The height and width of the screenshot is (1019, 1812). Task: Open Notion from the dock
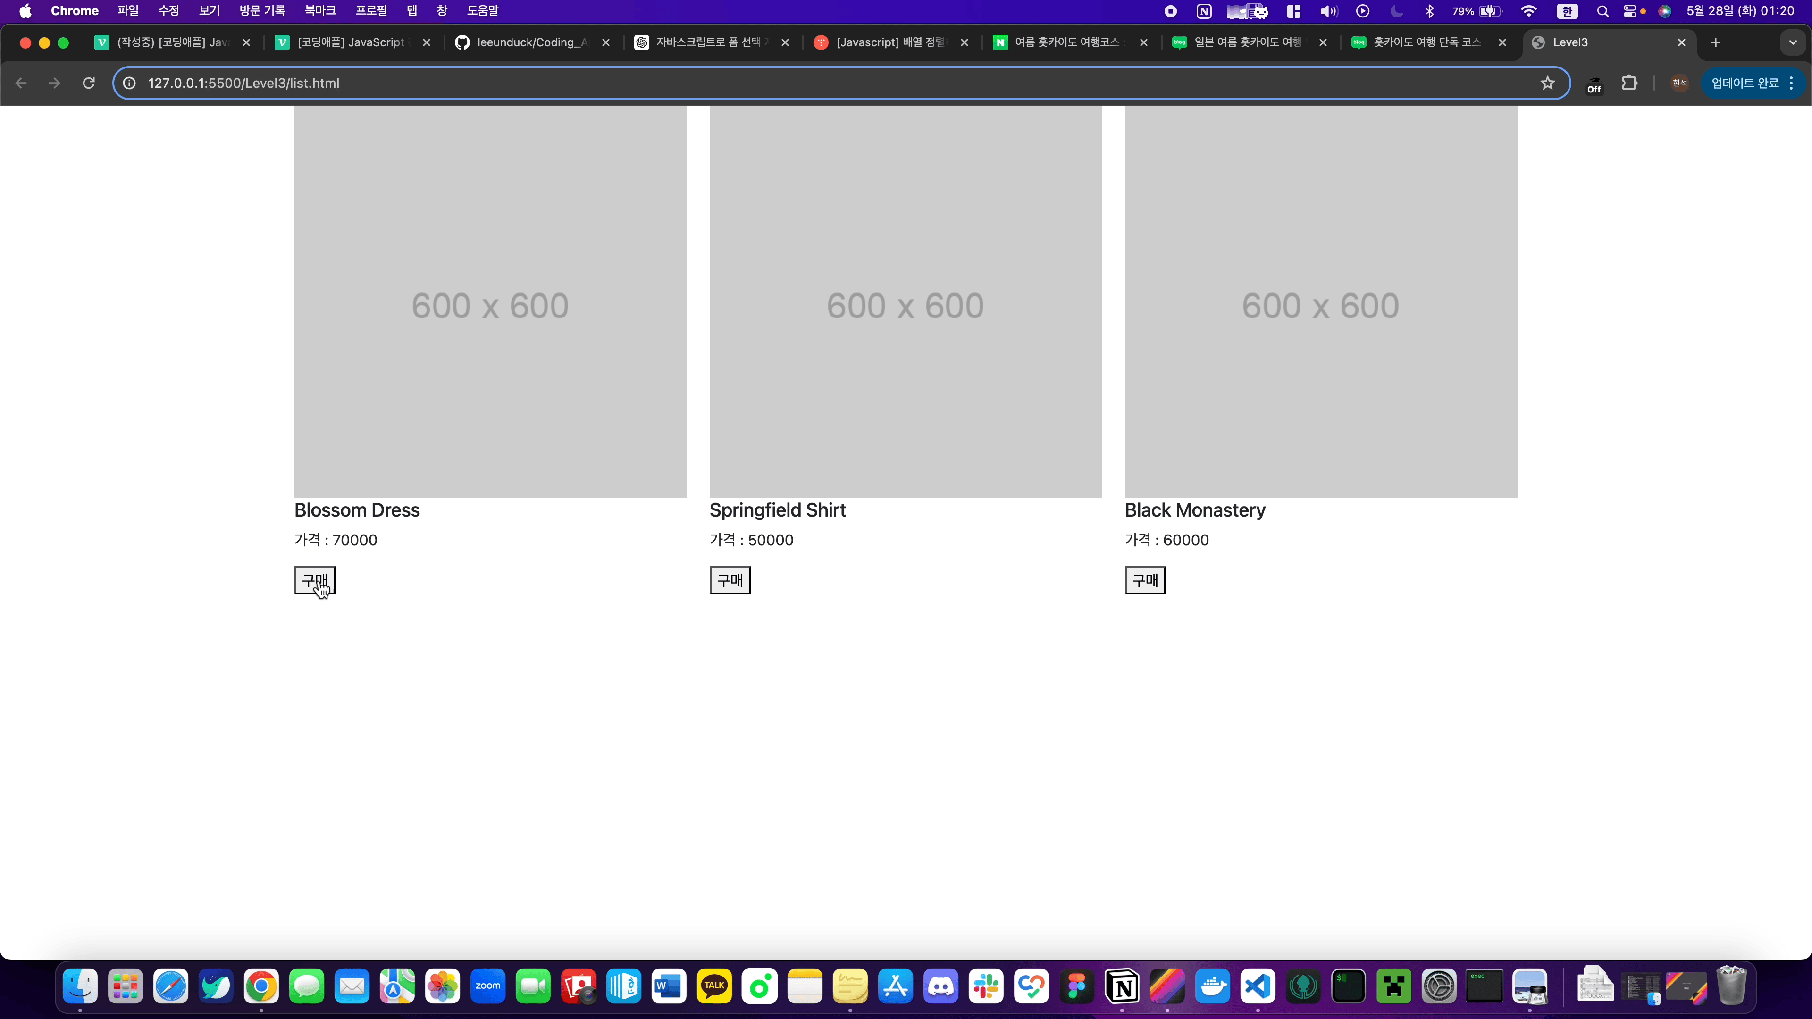coord(1122,986)
